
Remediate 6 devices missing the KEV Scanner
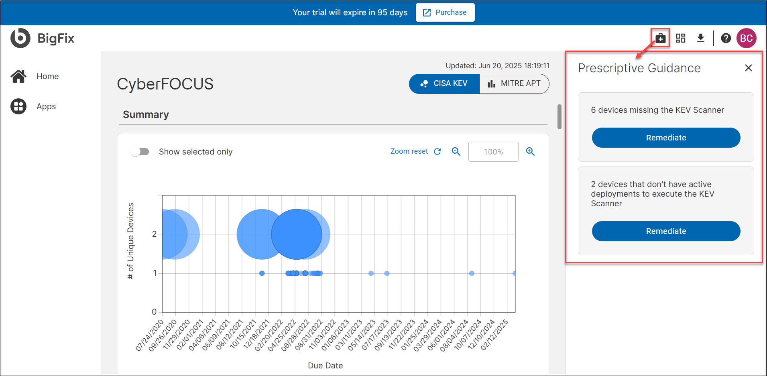point(666,138)
